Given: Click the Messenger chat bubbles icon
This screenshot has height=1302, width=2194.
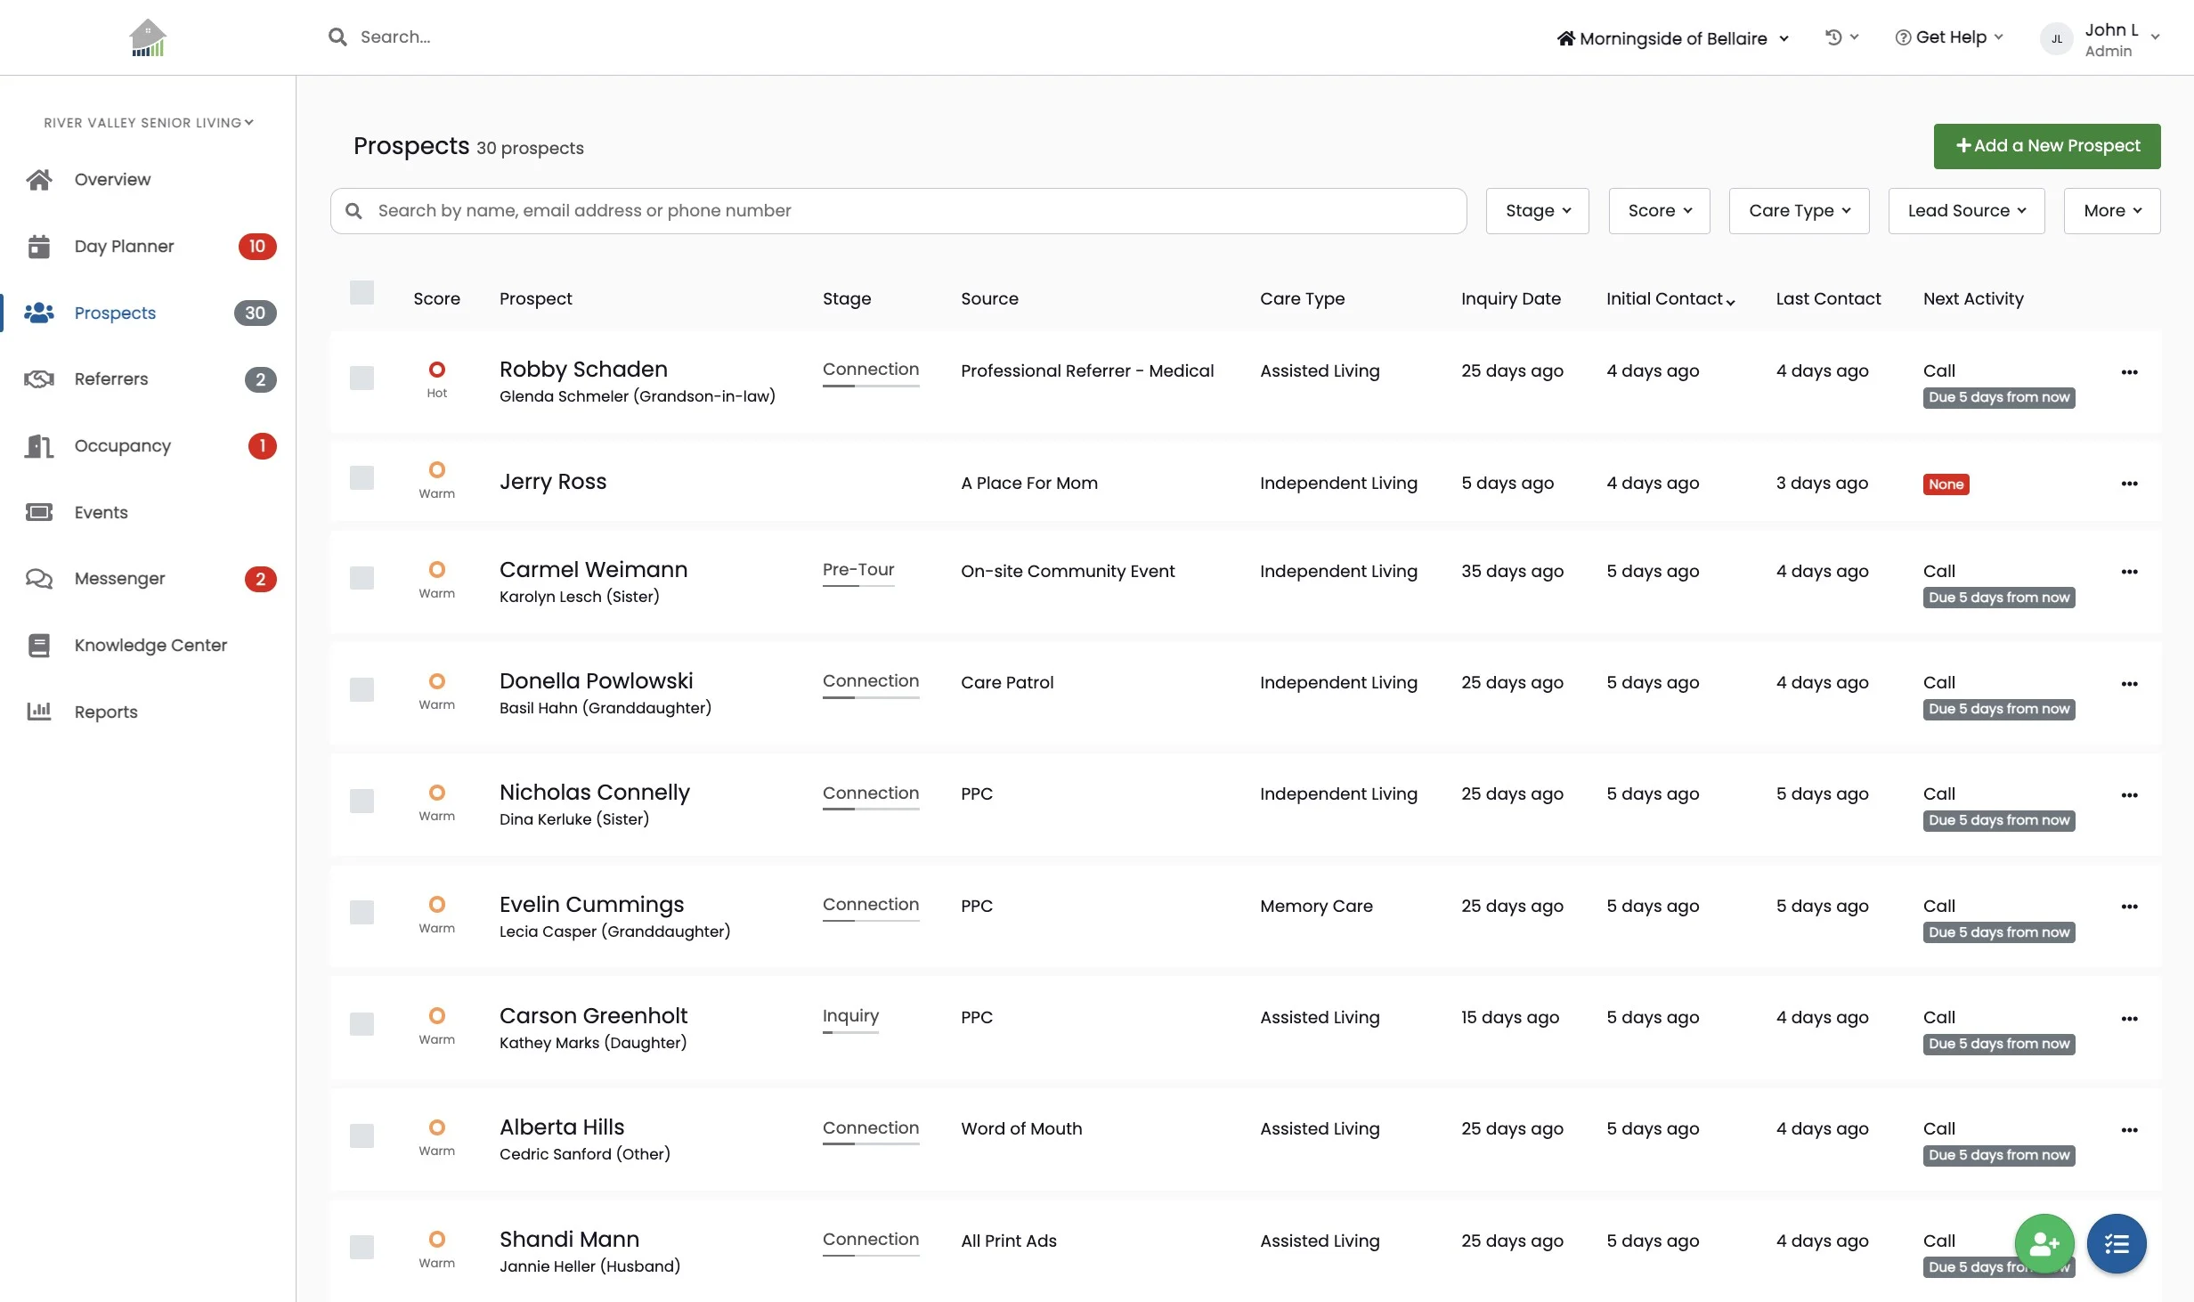Looking at the screenshot, I should click(x=39, y=579).
